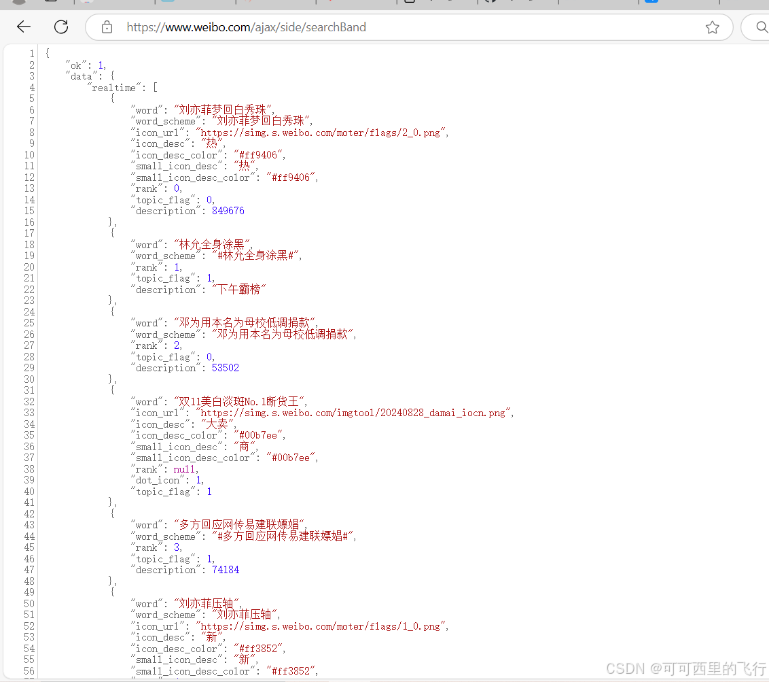Viewport: 769px width, 682px height.
Task: Select the description value 849676
Action: click(228, 211)
